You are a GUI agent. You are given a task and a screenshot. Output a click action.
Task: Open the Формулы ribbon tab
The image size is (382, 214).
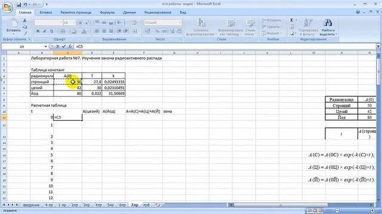107,12
